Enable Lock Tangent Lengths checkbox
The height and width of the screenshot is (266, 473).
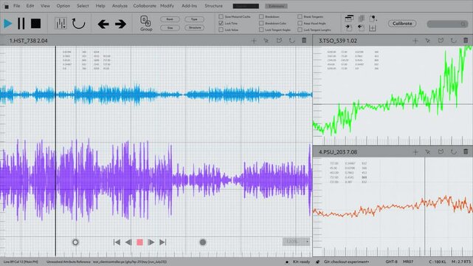[300, 30]
